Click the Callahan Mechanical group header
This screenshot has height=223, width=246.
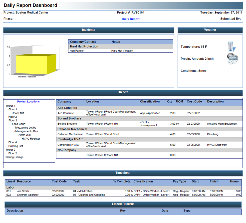coord(149,129)
